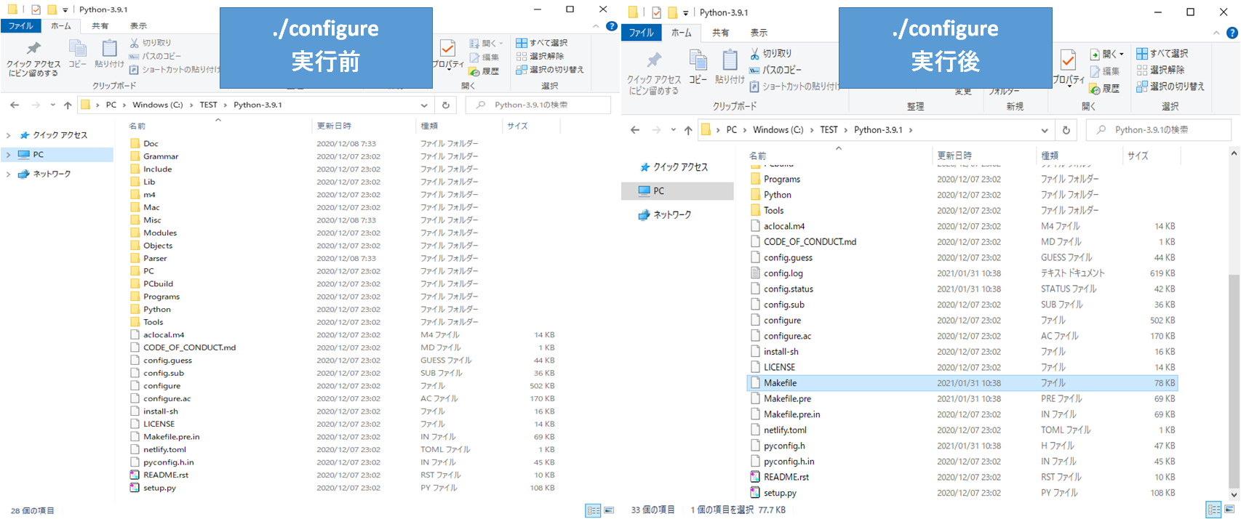This screenshot has height=519, width=1241.
Task: Pin to Quick Access in right window
Action: 654,73
